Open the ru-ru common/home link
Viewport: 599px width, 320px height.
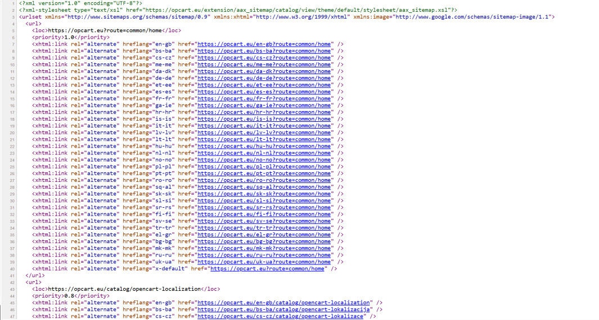[264, 255]
